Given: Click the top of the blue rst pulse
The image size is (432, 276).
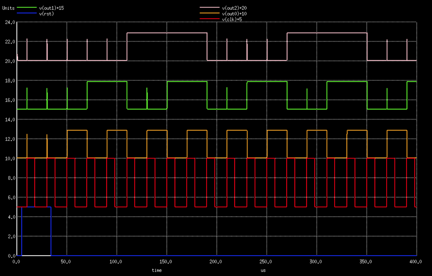Looking at the screenshot, I should [x=36, y=207].
